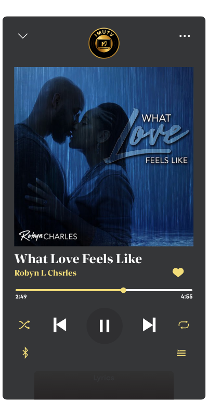The image size is (208, 416).
Task: Skip to the previous track
Action: pos(60,324)
